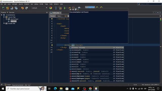
Task: Open the Debug menu
Action: pos(36,4)
